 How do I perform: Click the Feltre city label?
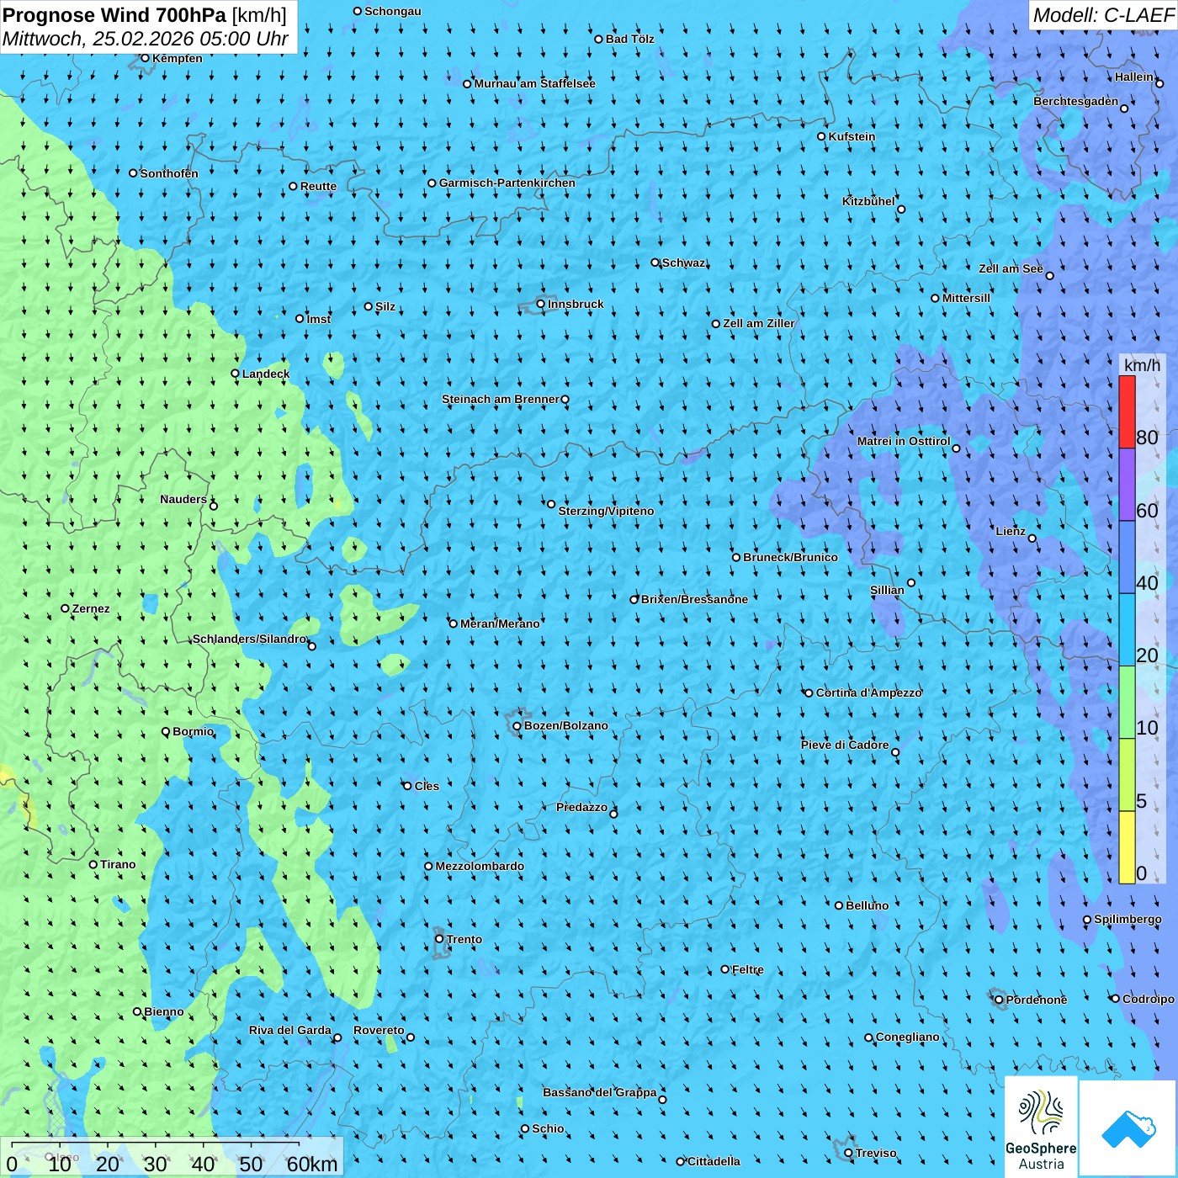click(748, 969)
